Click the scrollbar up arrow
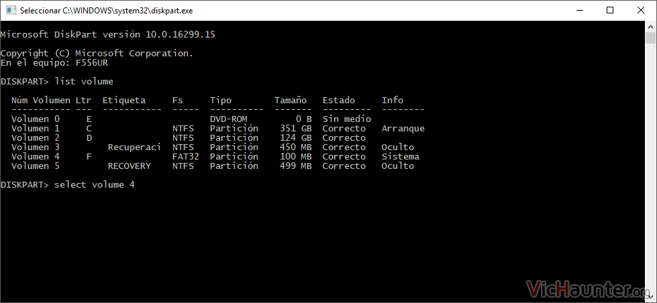 (x=650, y=25)
